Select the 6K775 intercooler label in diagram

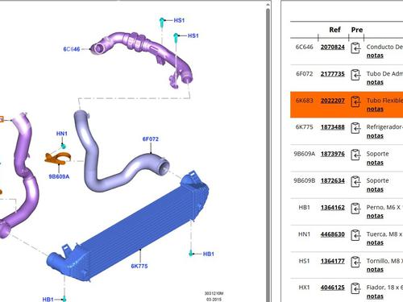point(139,266)
